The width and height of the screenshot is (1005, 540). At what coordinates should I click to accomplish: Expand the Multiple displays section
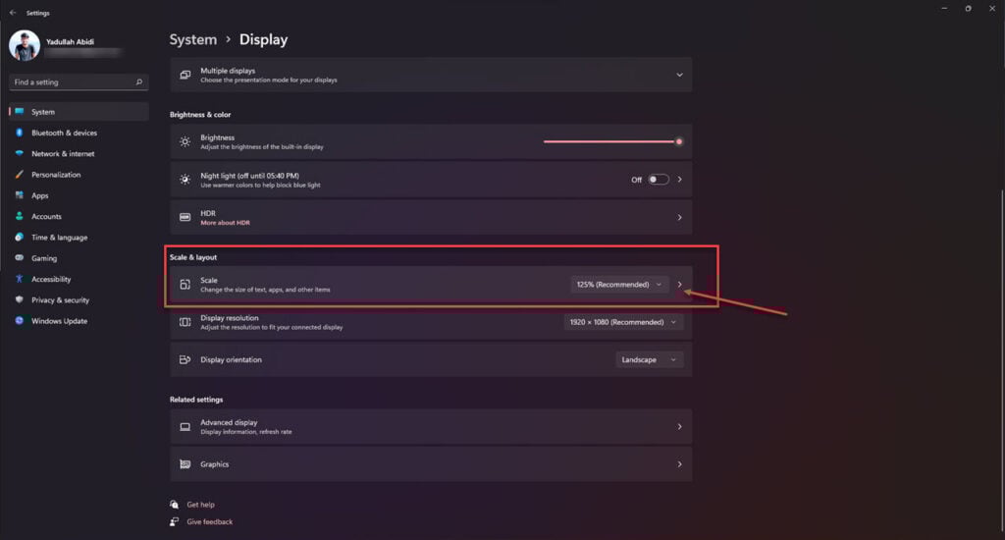click(x=431, y=75)
